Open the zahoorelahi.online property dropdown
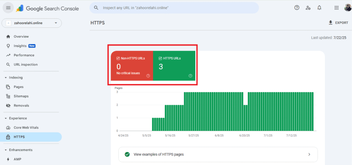Image resolution: width=352 pixels, height=165 pixels. coord(32,23)
